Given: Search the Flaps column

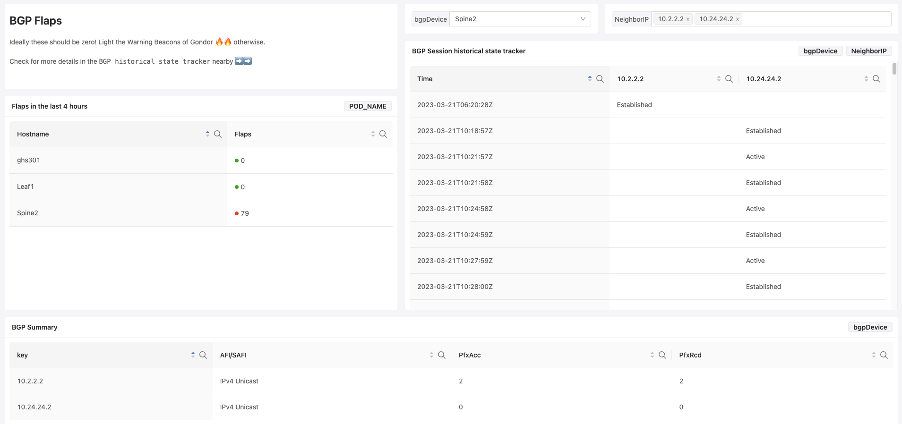Looking at the screenshot, I should (383, 134).
